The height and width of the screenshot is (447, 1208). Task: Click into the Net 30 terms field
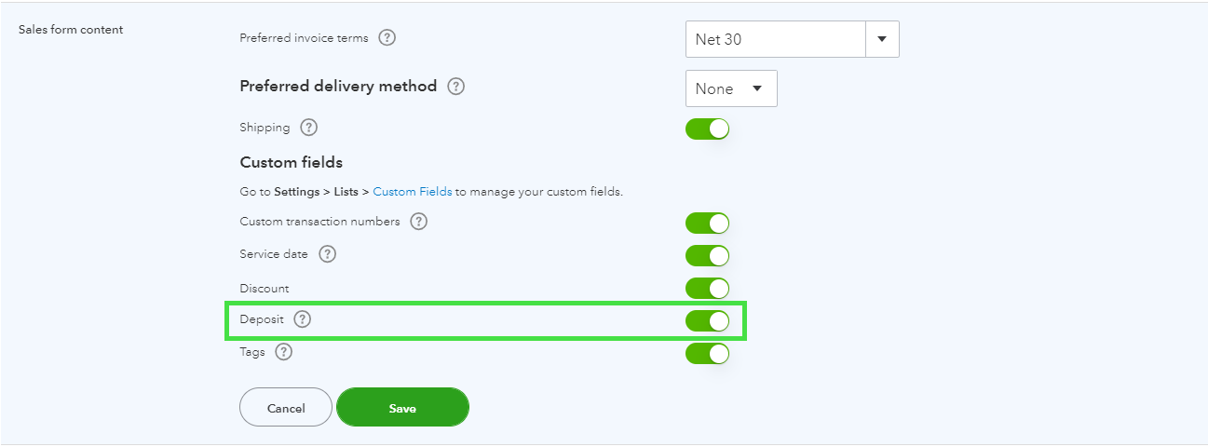click(x=775, y=40)
